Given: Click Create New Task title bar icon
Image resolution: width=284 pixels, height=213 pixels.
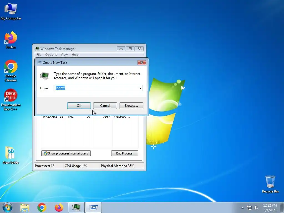Looking at the screenshot, I should pyautogui.click(x=39, y=62).
